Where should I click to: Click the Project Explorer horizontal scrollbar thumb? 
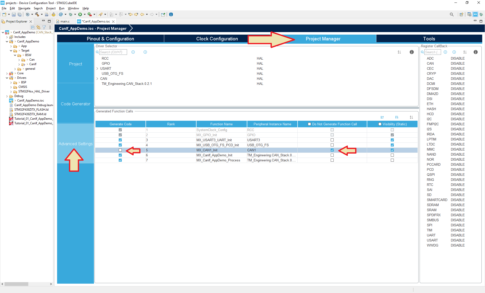tap(16, 284)
